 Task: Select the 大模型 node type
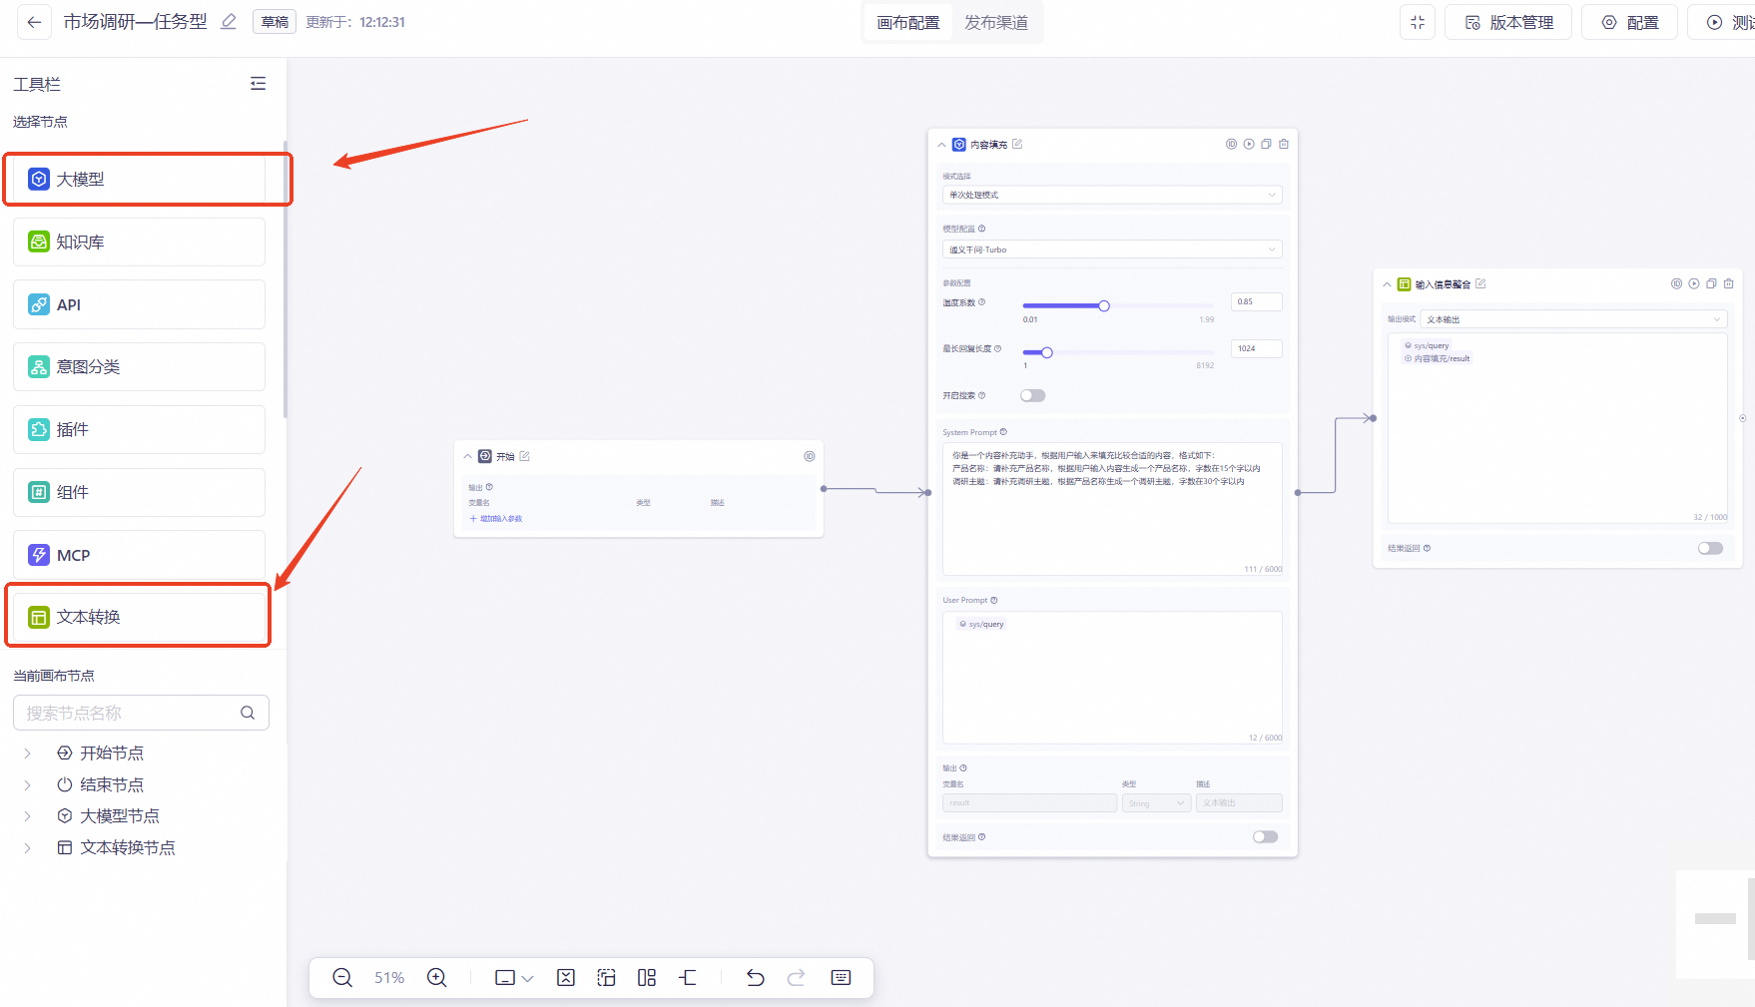pyautogui.click(x=139, y=180)
